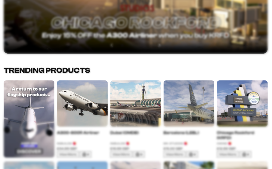The height and width of the screenshot is (169, 272).
Task: Open the Chicago Rockford promotional banner
Action: click(136, 26)
